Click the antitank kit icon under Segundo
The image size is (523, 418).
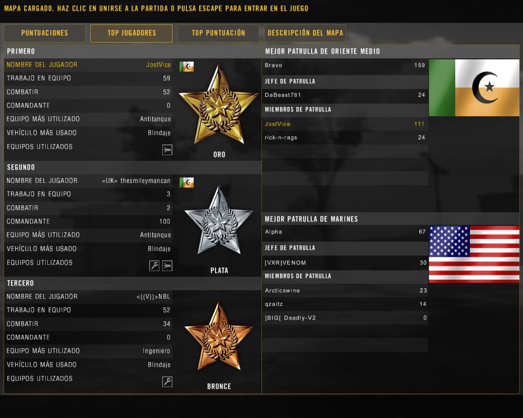(167, 266)
